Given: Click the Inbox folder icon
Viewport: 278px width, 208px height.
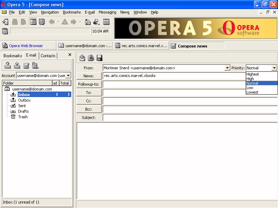Looking at the screenshot, I should point(13,94).
